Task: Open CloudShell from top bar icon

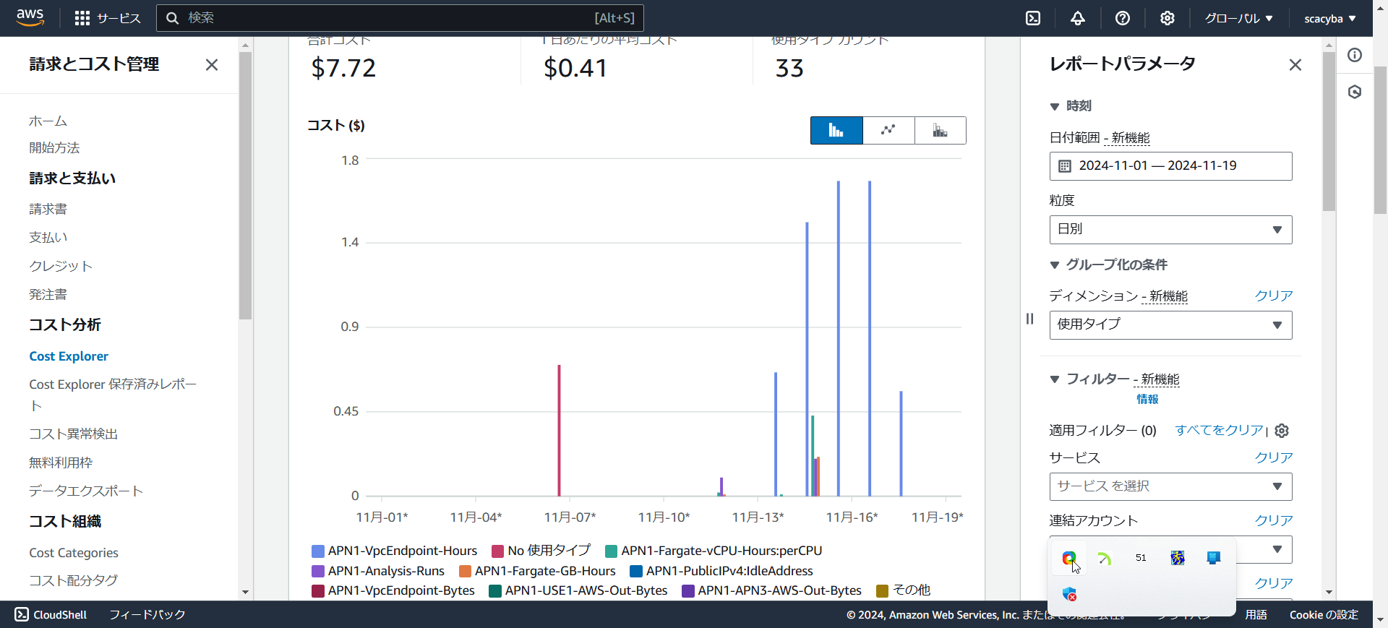Action: click(x=1033, y=18)
